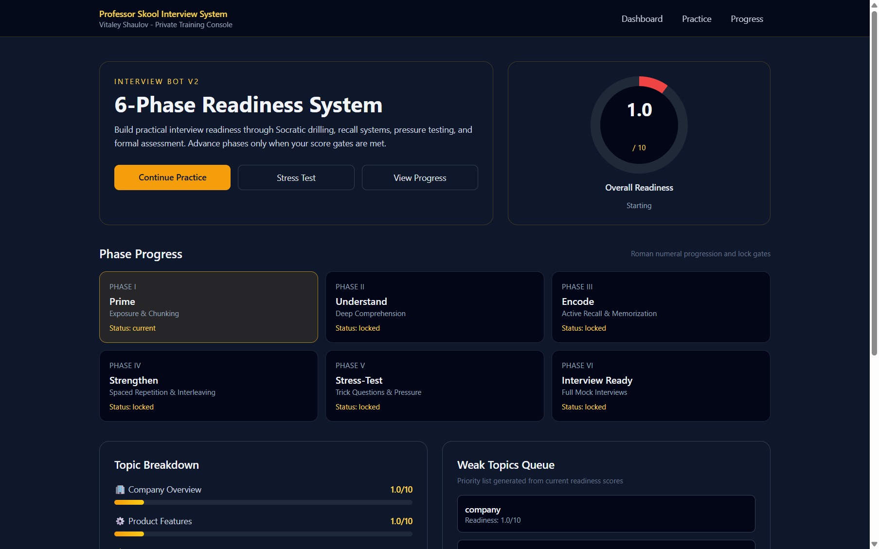This screenshot has height=549, width=879.
Task: Open the Stress Test mode
Action: (x=296, y=177)
